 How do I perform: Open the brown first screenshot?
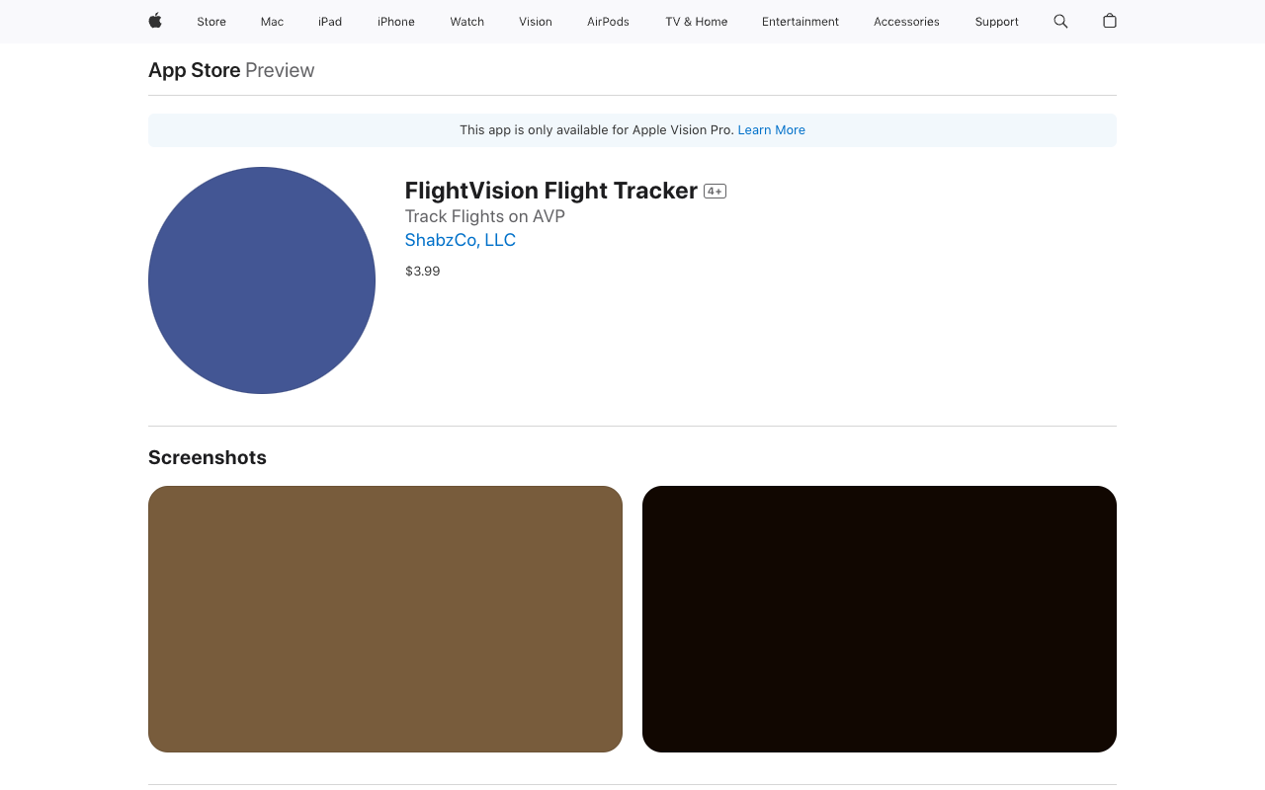click(x=385, y=619)
